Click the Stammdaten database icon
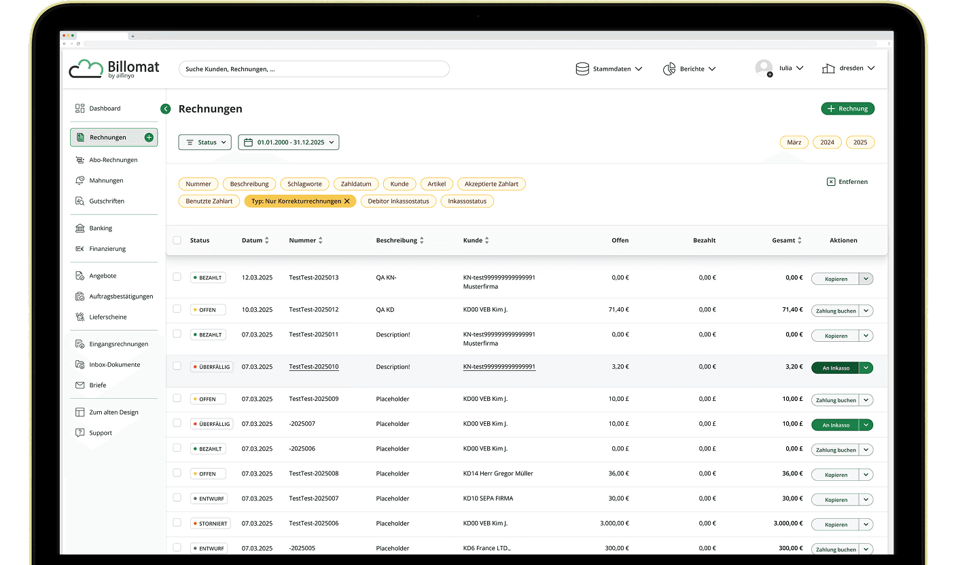This screenshot has width=958, height=565. coord(582,69)
